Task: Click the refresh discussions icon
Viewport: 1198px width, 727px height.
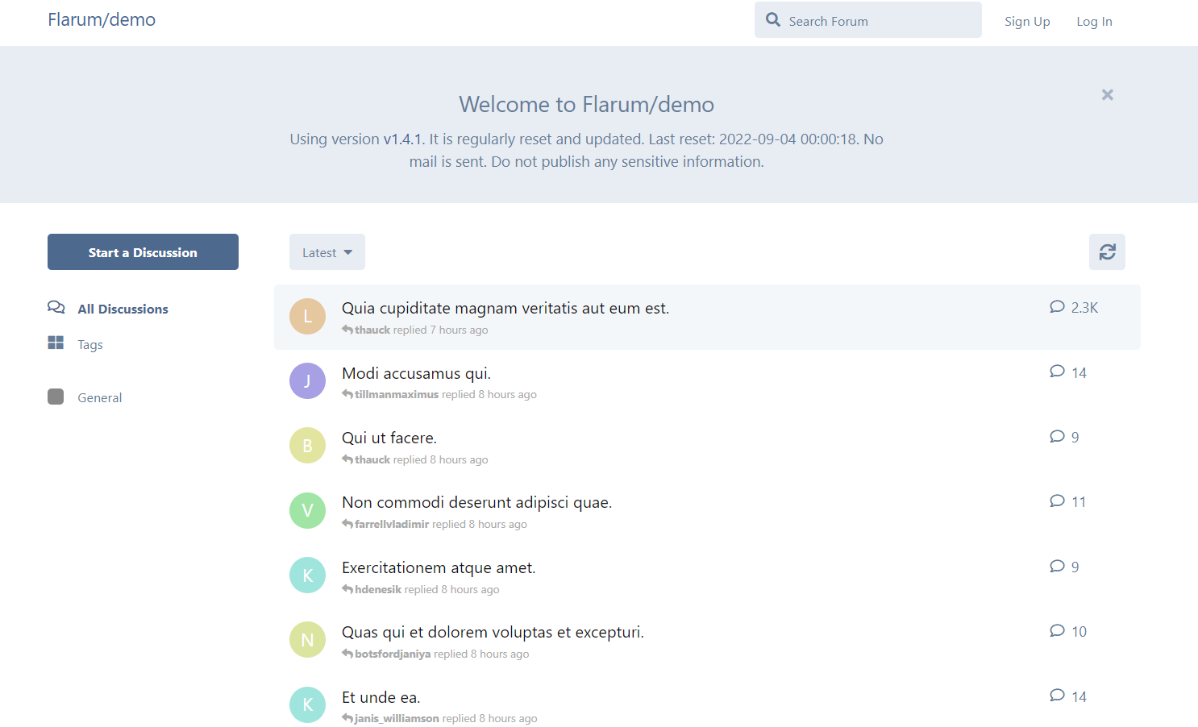Action: [x=1107, y=251]
